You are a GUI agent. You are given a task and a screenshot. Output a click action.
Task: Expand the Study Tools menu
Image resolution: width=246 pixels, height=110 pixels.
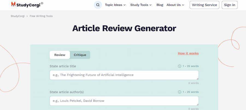click(141, 5)
